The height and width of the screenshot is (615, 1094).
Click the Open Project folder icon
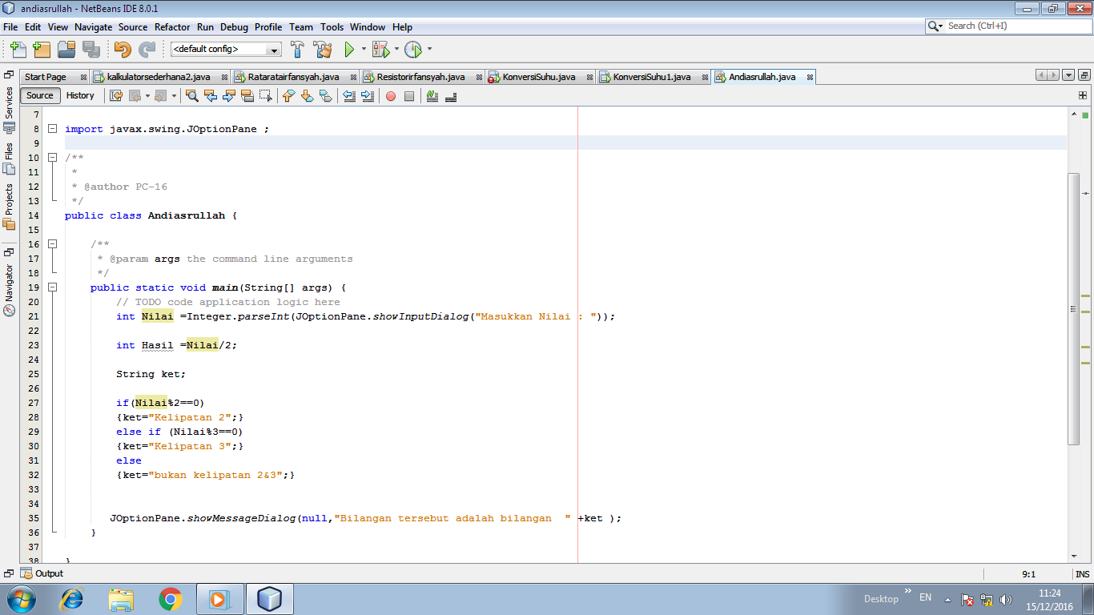point(66,50)
